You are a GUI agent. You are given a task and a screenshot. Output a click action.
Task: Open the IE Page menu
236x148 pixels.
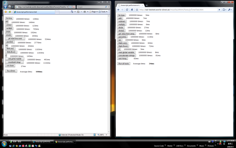(x=93, y=11)
